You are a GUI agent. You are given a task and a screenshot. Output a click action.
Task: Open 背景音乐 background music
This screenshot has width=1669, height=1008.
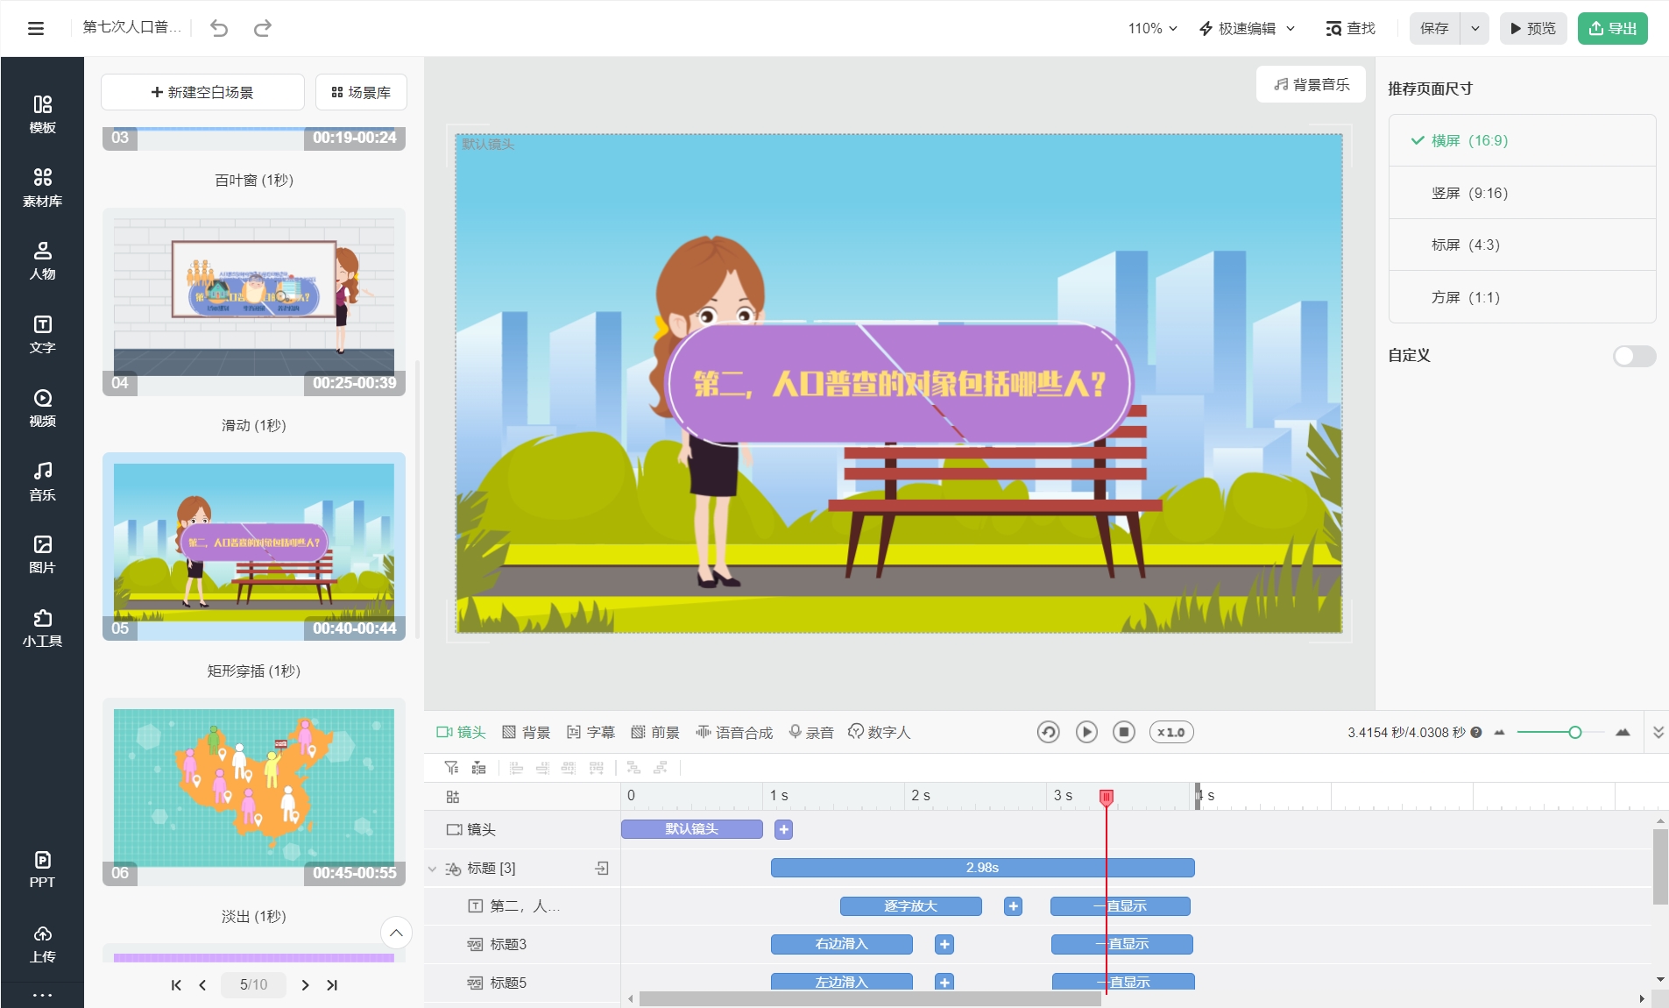pyautogui.click(x=1311, y=84)
